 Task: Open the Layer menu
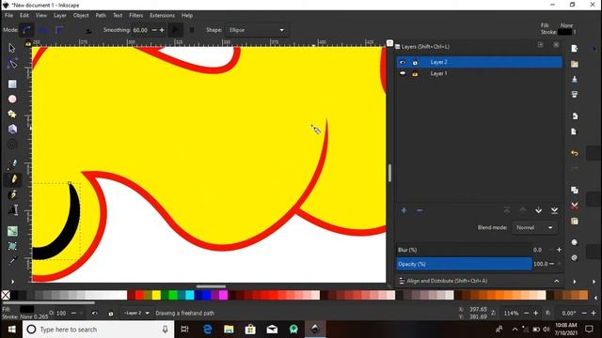60,15
